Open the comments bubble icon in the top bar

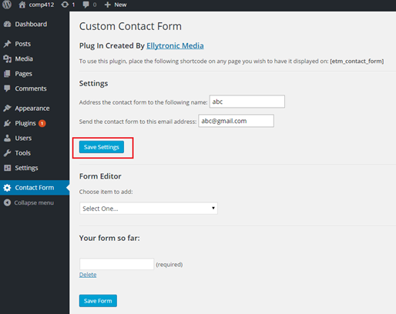coord(86,5)
